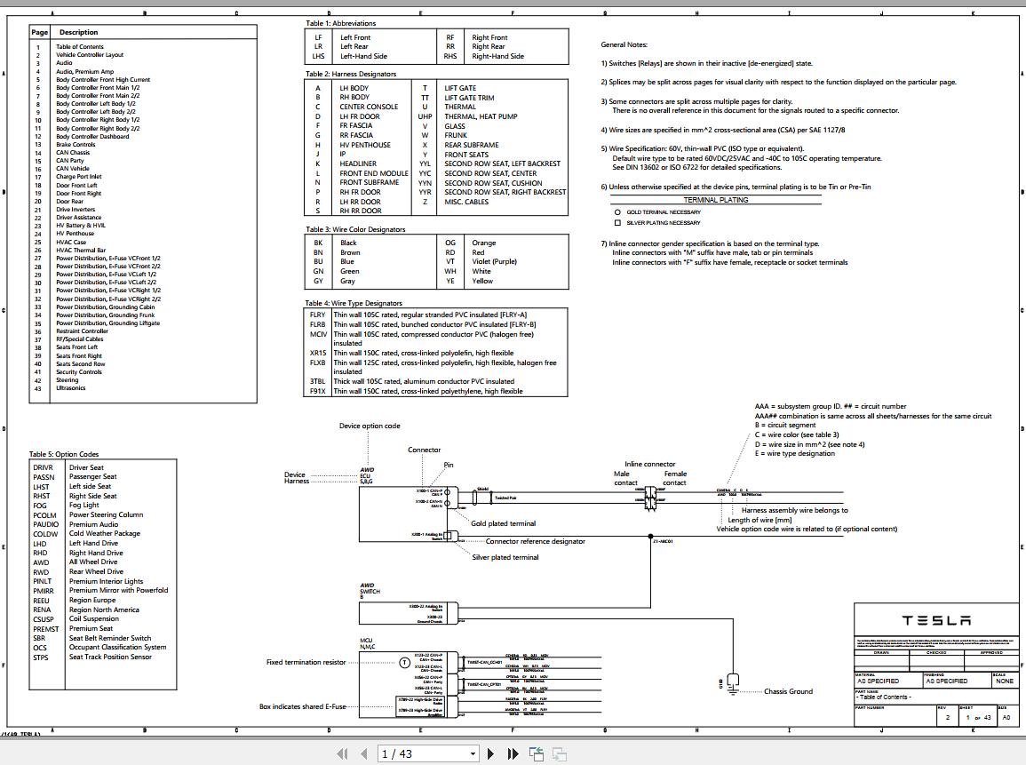
Task: Open the page number dropdown arrow
Action: [473, 753]
